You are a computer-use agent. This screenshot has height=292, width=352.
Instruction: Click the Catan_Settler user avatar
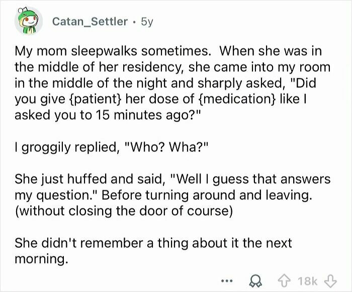pos(28,23)
